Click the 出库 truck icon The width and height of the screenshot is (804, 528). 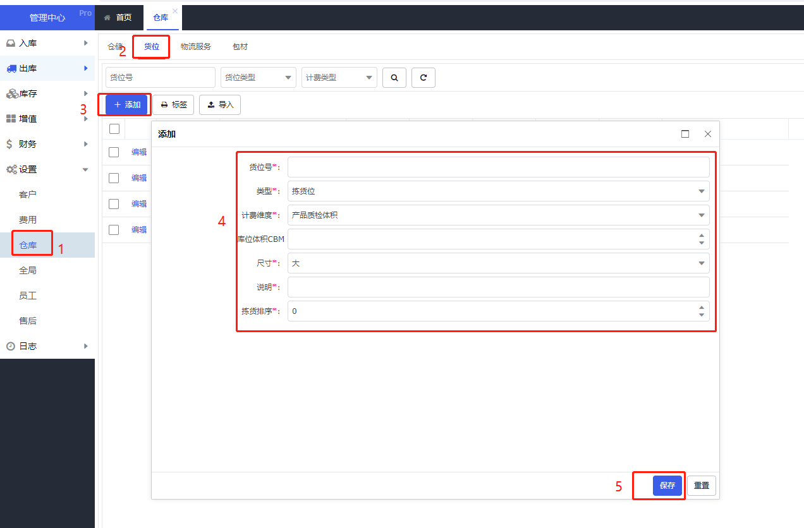(11, 68)
